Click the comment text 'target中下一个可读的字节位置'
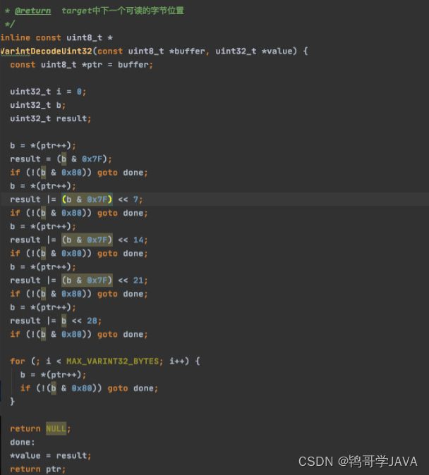 [x=123, y=11]
